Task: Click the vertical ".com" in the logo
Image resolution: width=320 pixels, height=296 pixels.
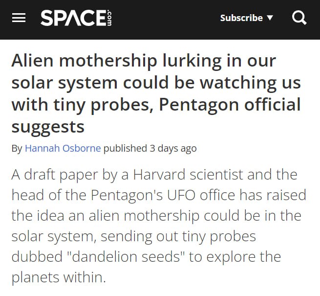Action: point(109,18)
